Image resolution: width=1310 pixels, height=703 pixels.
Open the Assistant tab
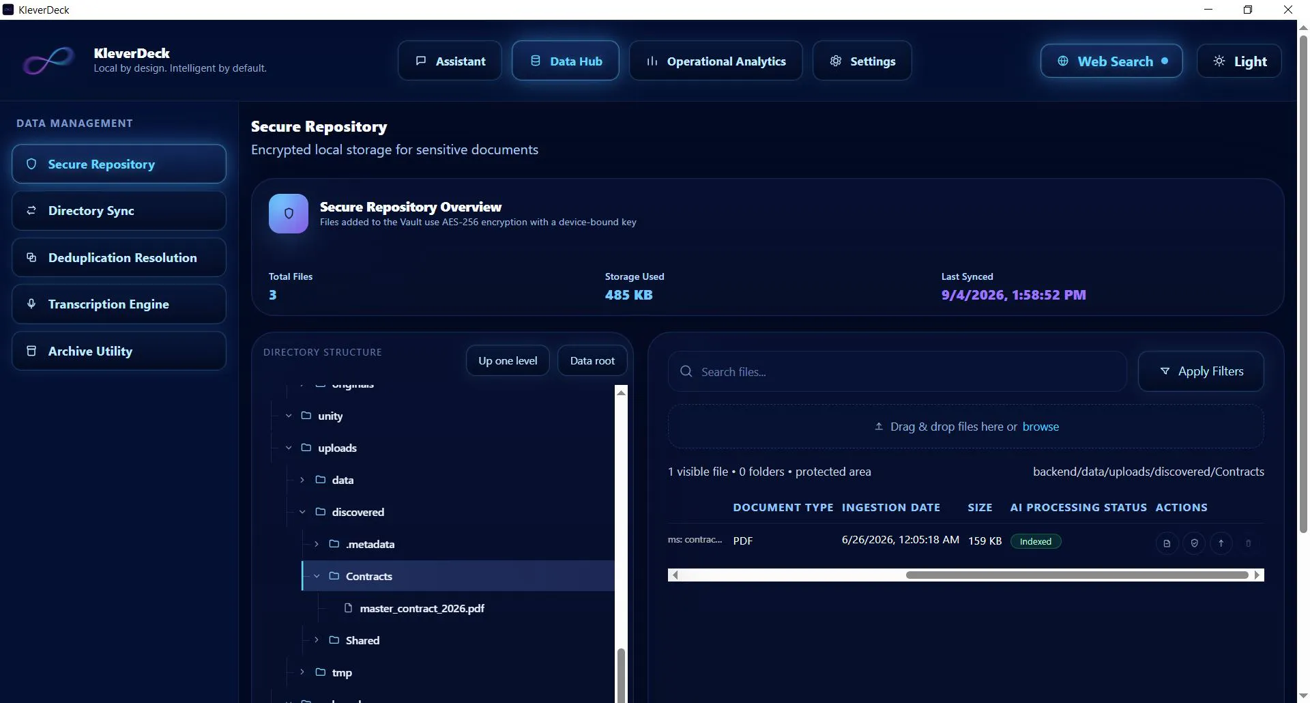point(450,61)
